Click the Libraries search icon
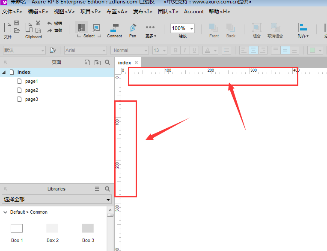The width and height of the screenshot is (327, 251). [107, 189]
